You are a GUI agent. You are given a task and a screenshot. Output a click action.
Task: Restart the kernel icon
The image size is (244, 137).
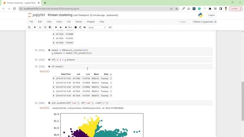click(80, 27)
